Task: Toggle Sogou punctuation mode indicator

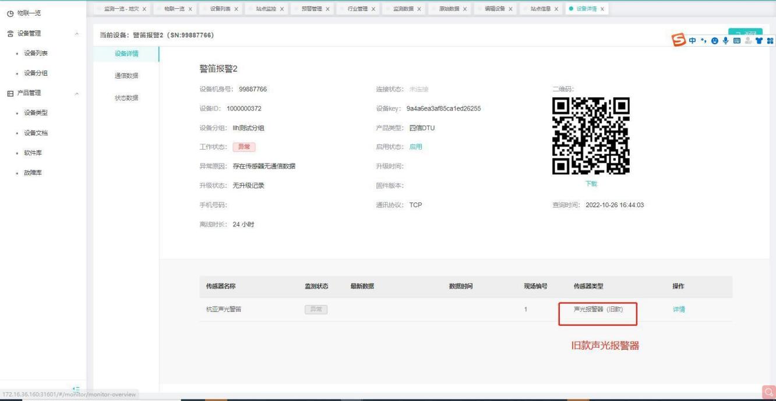Action: 703,41
